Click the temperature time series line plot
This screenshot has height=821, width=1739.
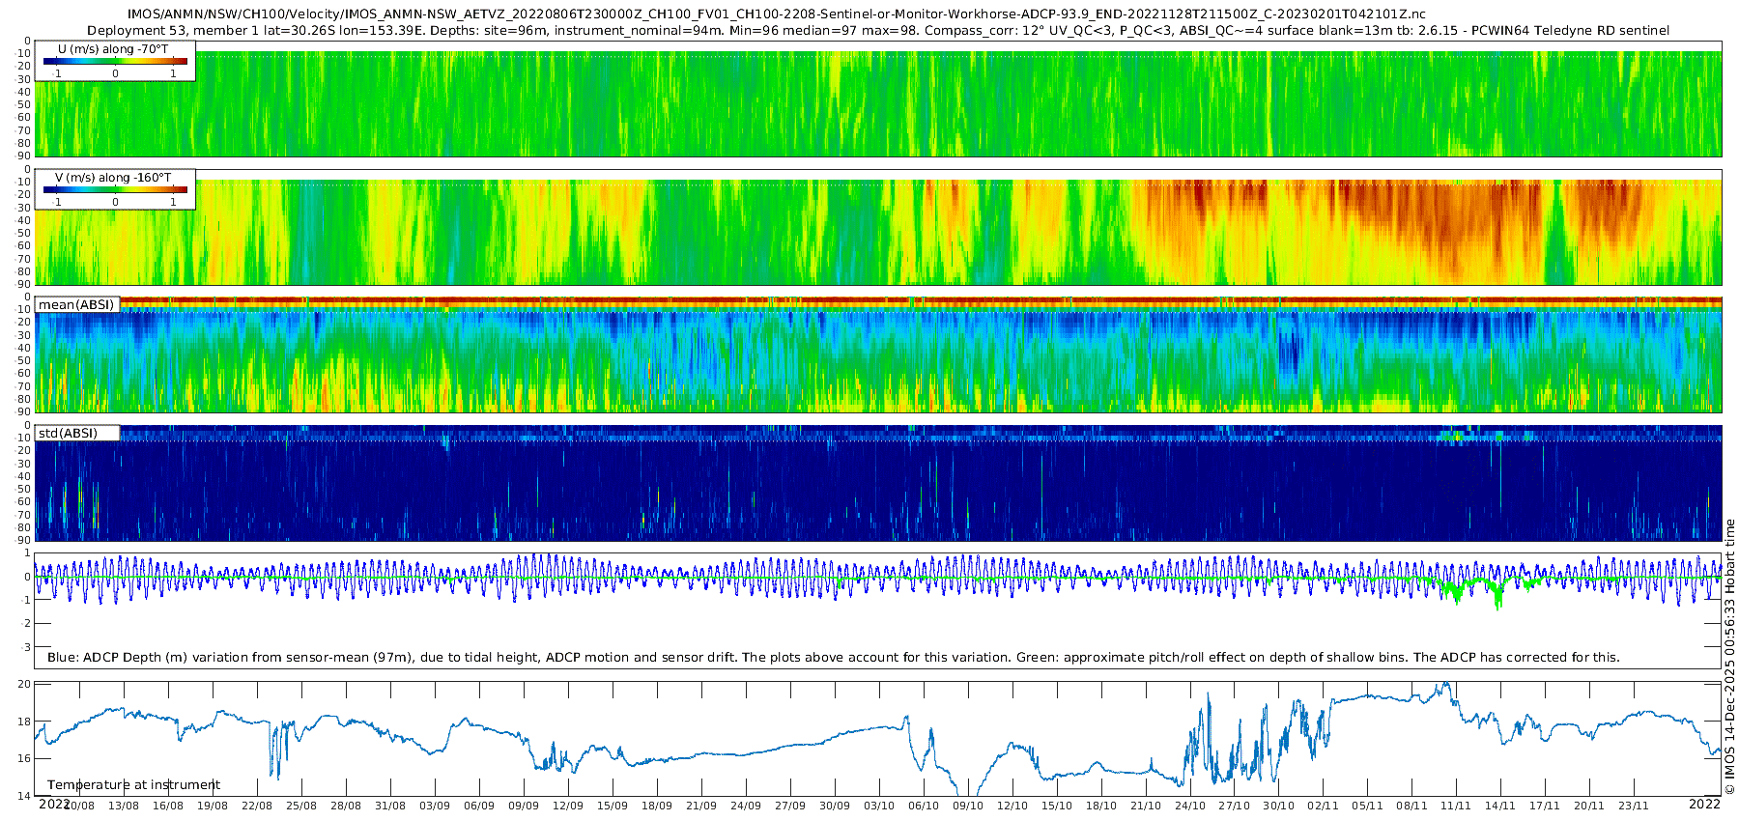click(877, 739)
